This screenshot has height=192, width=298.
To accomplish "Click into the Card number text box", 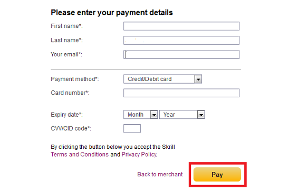I will coord(181,93).
